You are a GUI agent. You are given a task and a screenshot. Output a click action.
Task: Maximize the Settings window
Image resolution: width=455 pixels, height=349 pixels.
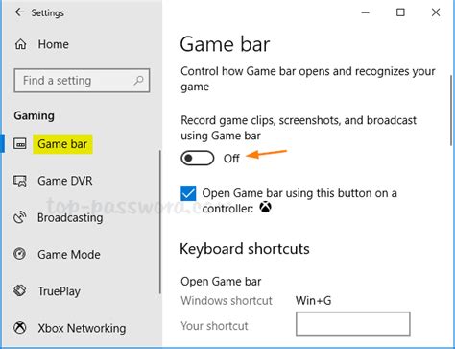point(400,12)
